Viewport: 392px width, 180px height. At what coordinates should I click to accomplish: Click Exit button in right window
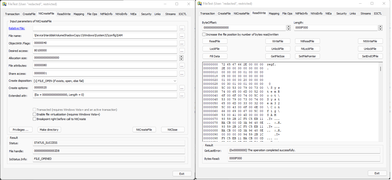coord(377,173)
